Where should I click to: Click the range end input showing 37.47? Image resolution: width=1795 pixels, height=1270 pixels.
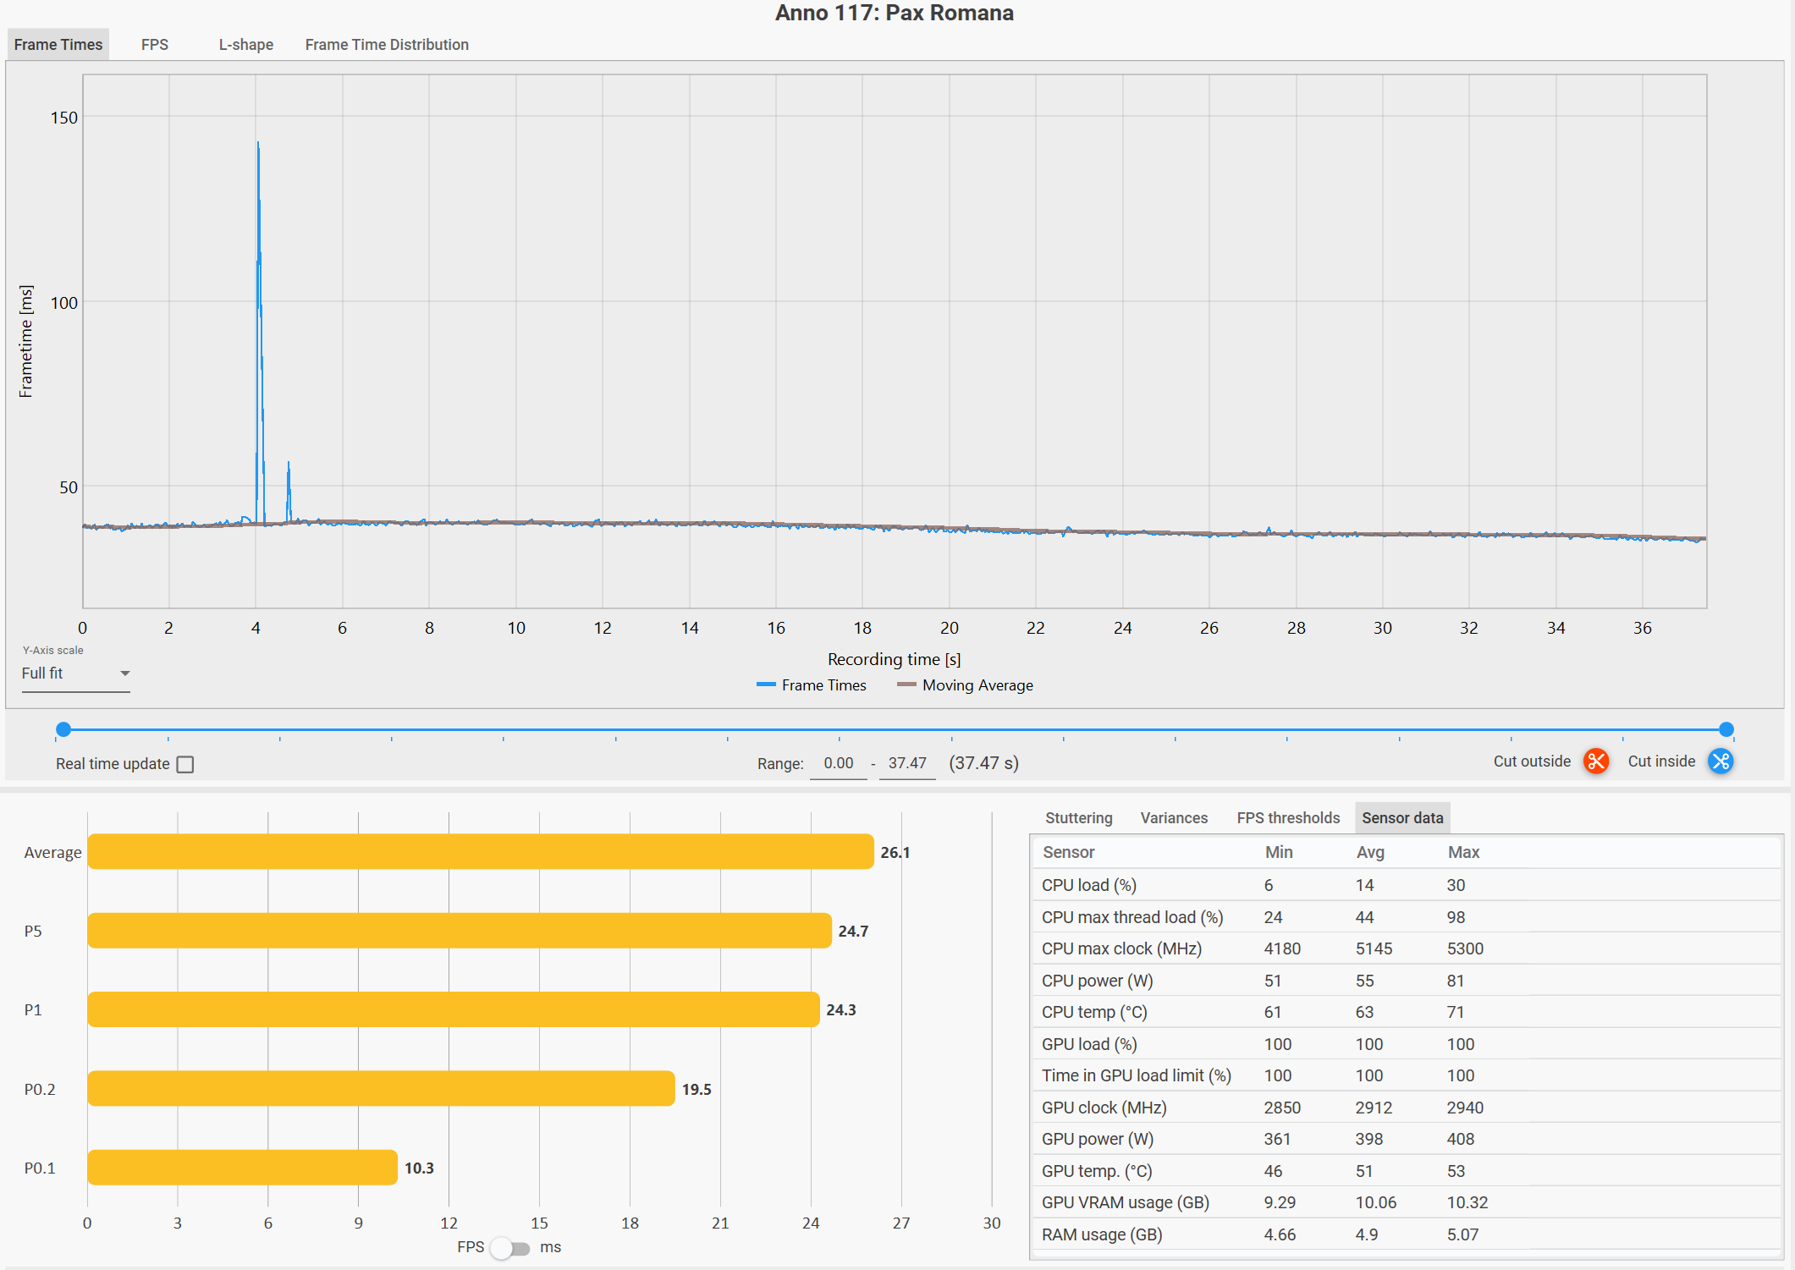[907, 763]
